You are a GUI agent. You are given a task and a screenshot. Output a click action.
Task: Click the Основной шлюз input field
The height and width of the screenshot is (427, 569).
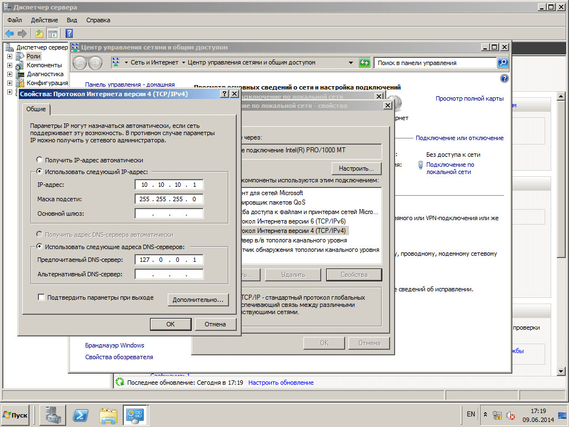click(169, 213)
